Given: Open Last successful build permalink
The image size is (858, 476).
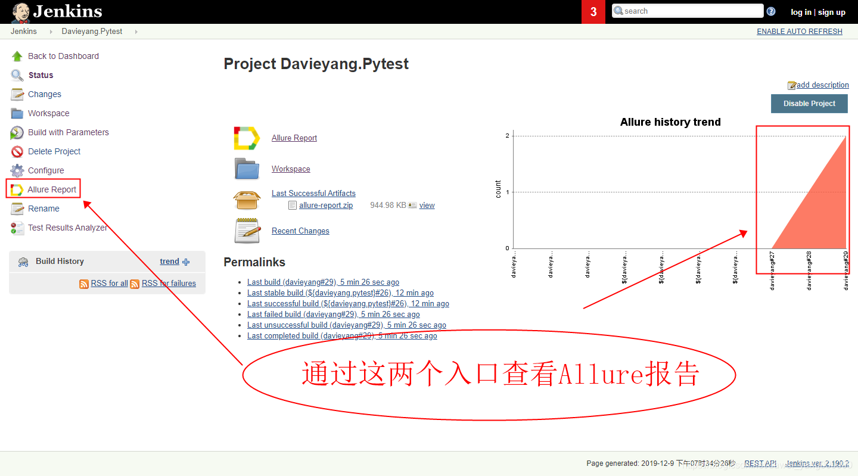Looking at the screenshot, I should [x=348, y=304].
